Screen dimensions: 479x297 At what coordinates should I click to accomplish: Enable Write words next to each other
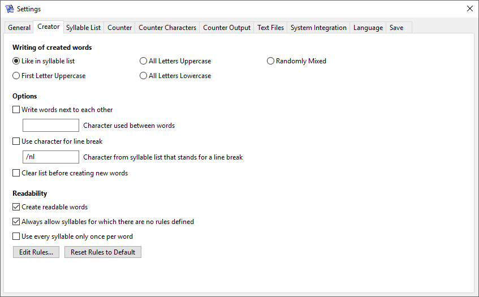coord(16,110)
